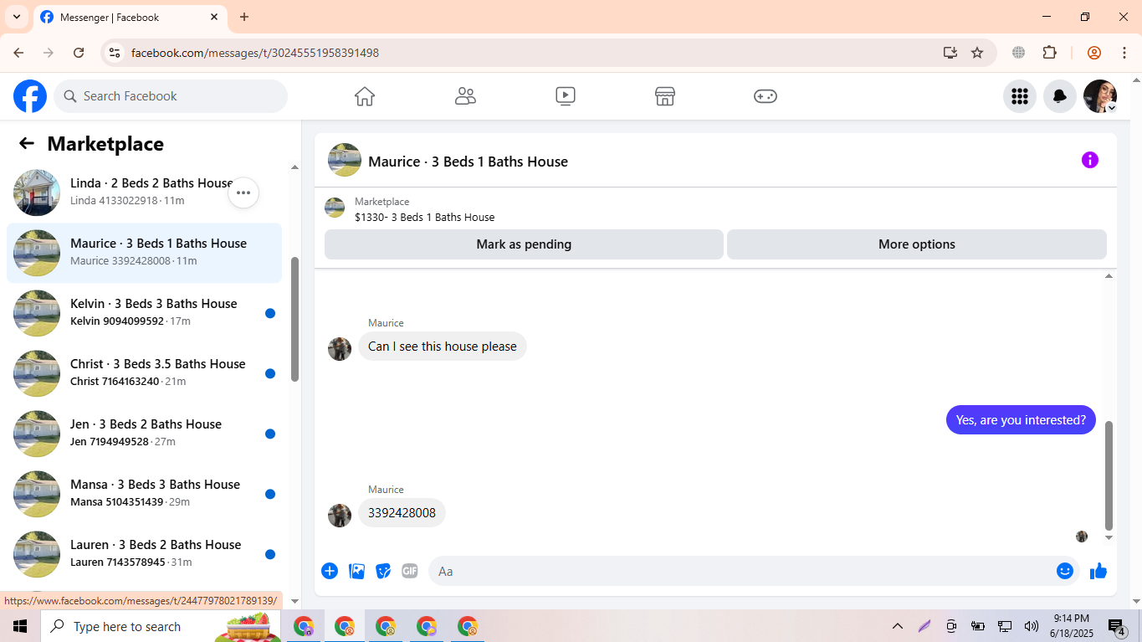This screenshot has height=642, width=1142.
Task: Click Maurice's avatar in the chat header
Action: [x=345, y=160]
